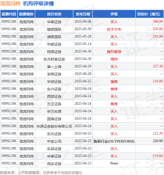The image size is (164, 175).
Task: Click target price 220.00
Action: click(158, 141)
